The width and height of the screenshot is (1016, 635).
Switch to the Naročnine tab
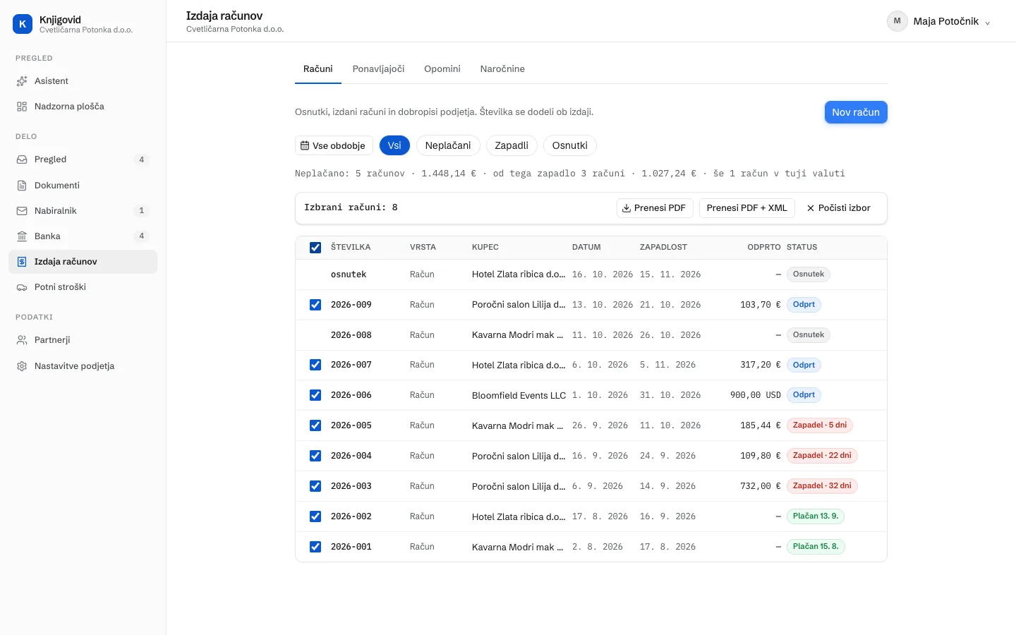(502, 69)
